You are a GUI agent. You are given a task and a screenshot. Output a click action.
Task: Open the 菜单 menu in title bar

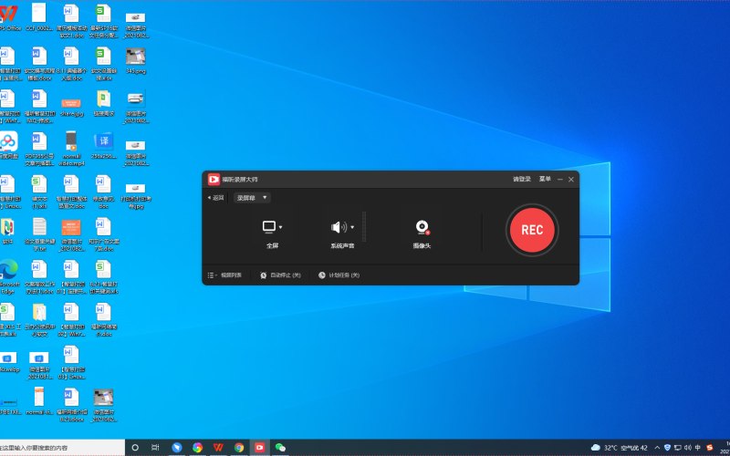(545, 179)
